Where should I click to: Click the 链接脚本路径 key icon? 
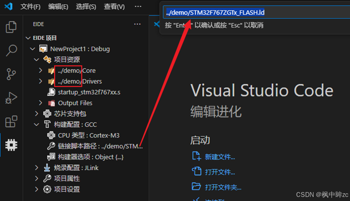(x=51, y=146)
